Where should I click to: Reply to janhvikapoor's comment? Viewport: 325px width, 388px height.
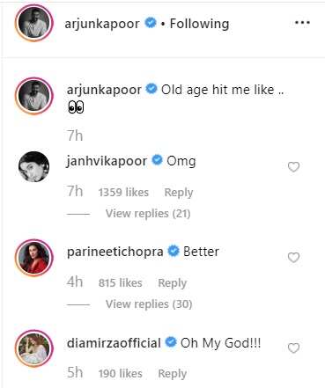click(179, 193)
